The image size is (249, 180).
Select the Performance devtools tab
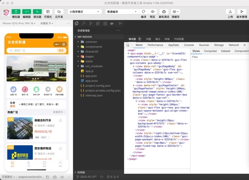pyautogui.click(x=155, y=45)
